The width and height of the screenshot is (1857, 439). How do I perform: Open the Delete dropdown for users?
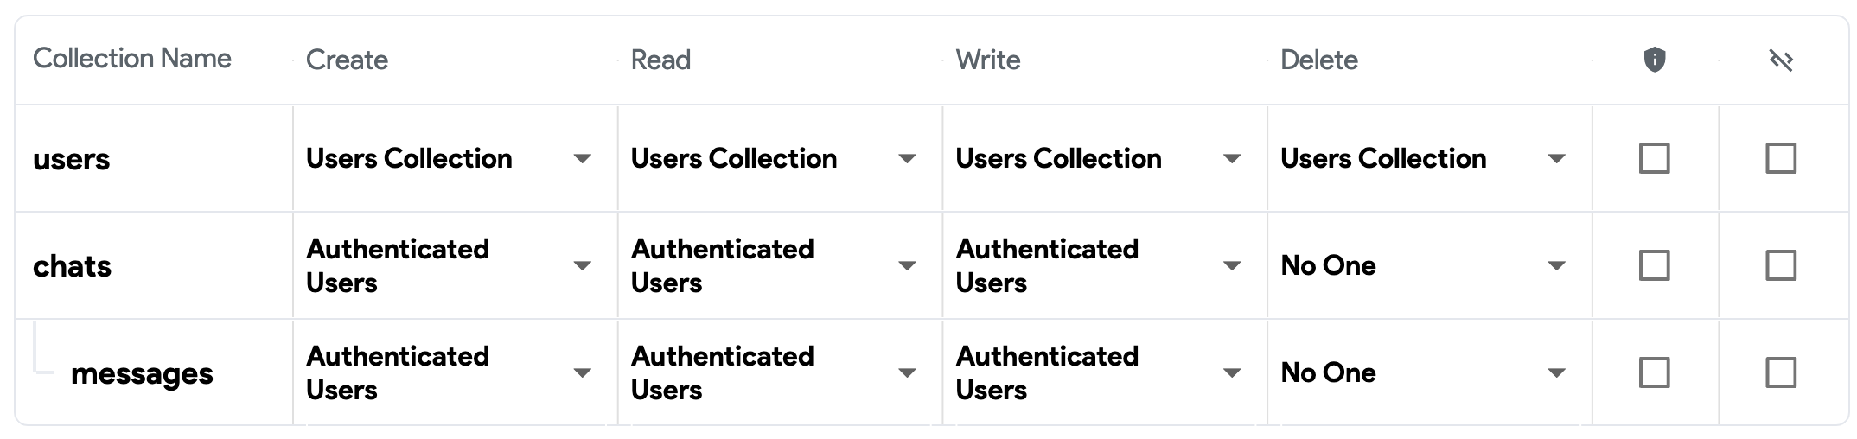(1424, 158)
